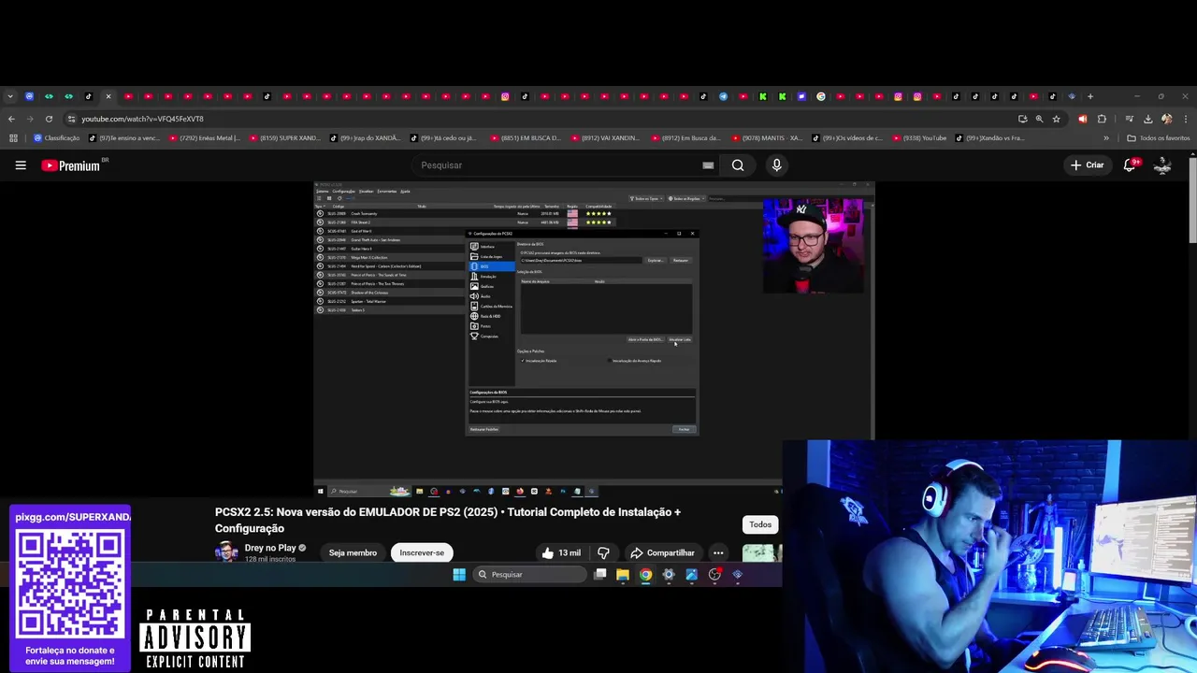Like the video with 13 mil likes

click(561, 552)
